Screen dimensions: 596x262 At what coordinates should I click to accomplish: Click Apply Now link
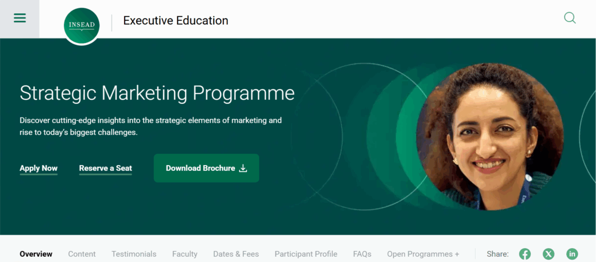click(x=38, y=168)
